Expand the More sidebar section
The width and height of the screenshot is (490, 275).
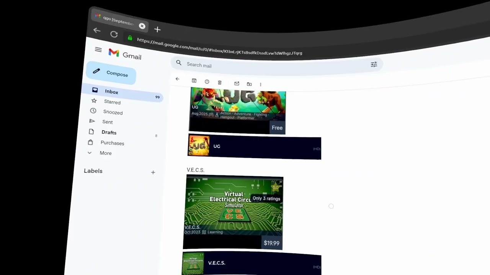click(106, 153)
